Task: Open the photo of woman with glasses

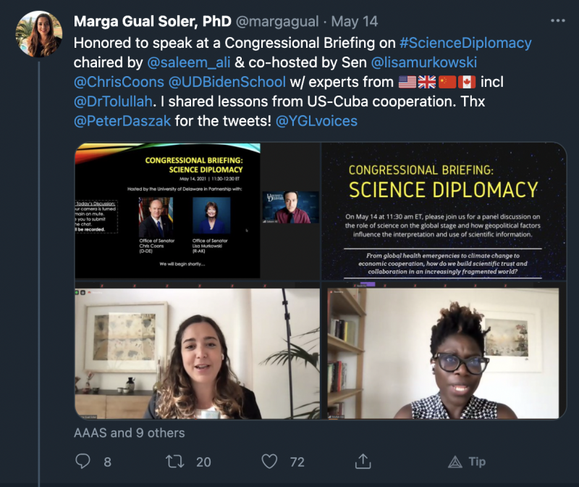Action: [x=444, y=351]
